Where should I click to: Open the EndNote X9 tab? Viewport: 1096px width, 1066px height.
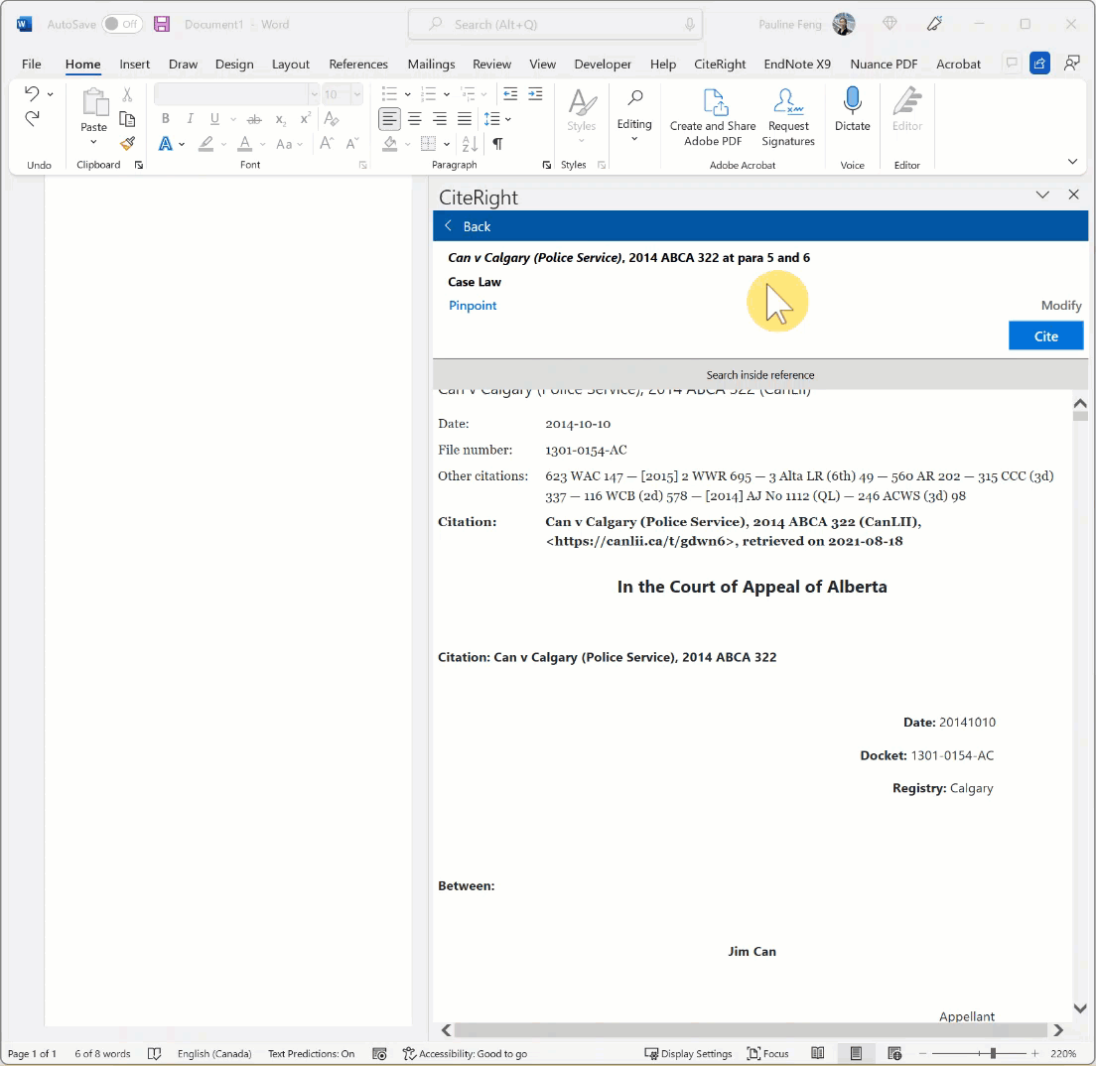[x=797, y=64]
